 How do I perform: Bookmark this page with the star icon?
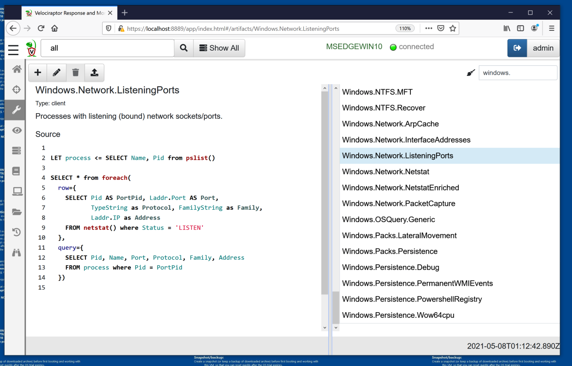coord(453,29)
